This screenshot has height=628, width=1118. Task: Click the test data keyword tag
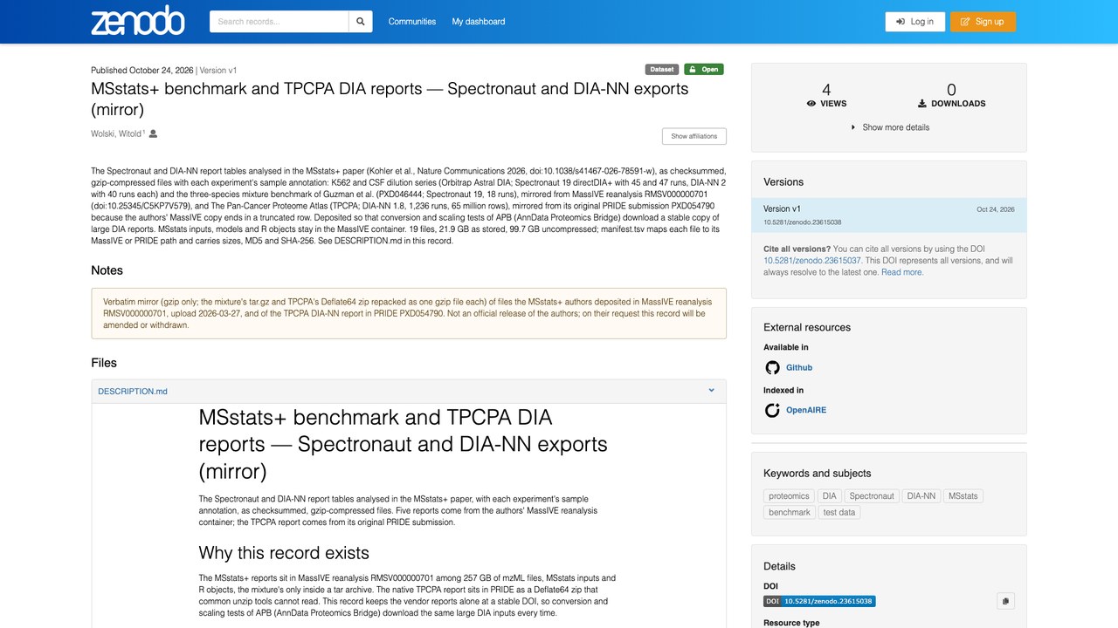pos(839,513)
